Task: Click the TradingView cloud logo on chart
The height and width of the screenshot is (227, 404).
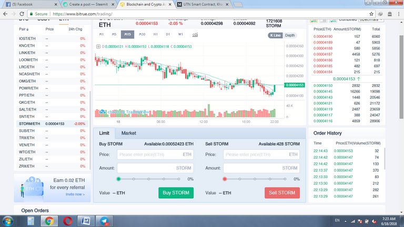Action: tap(102, 112)
